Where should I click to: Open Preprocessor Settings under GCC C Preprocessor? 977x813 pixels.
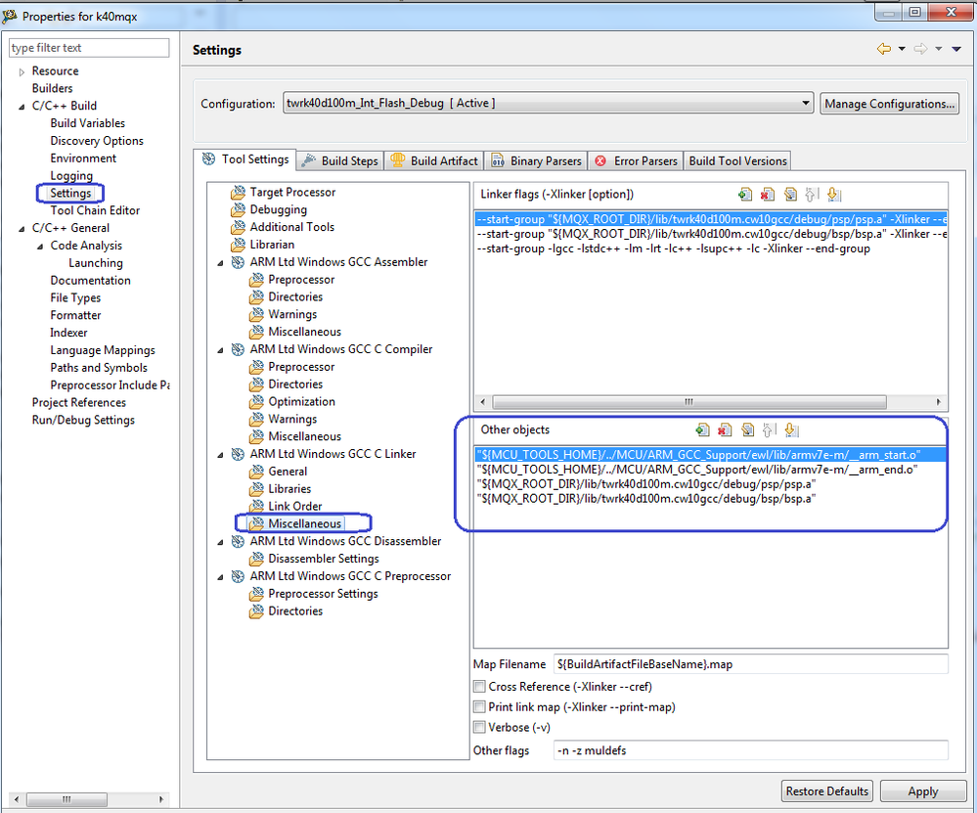point(323,594)
